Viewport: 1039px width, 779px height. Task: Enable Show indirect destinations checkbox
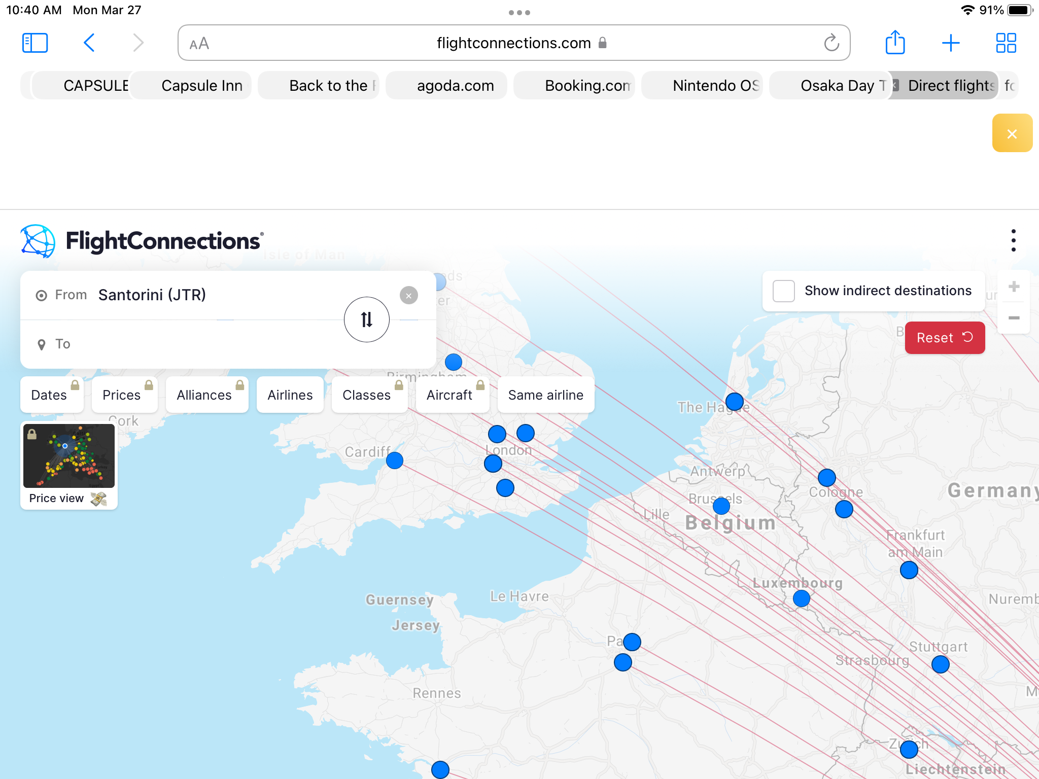tap(783, 291)
